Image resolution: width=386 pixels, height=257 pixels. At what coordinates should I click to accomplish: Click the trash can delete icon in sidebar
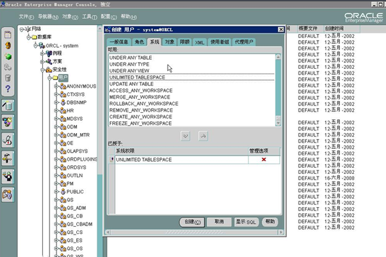[8, 78]
